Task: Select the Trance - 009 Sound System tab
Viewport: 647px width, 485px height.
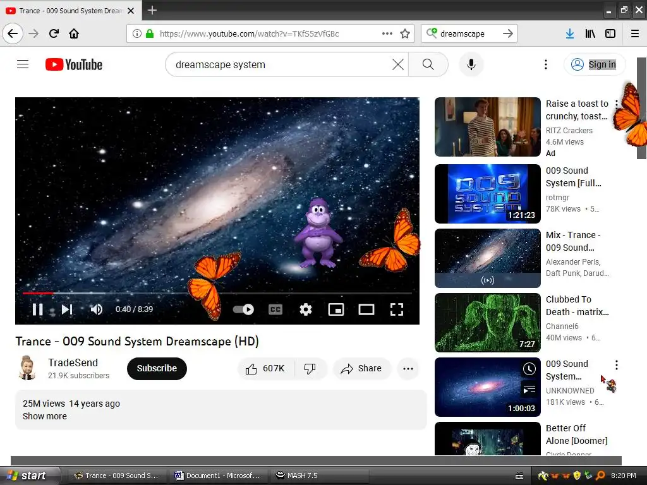Action: (x=71, y=11)
